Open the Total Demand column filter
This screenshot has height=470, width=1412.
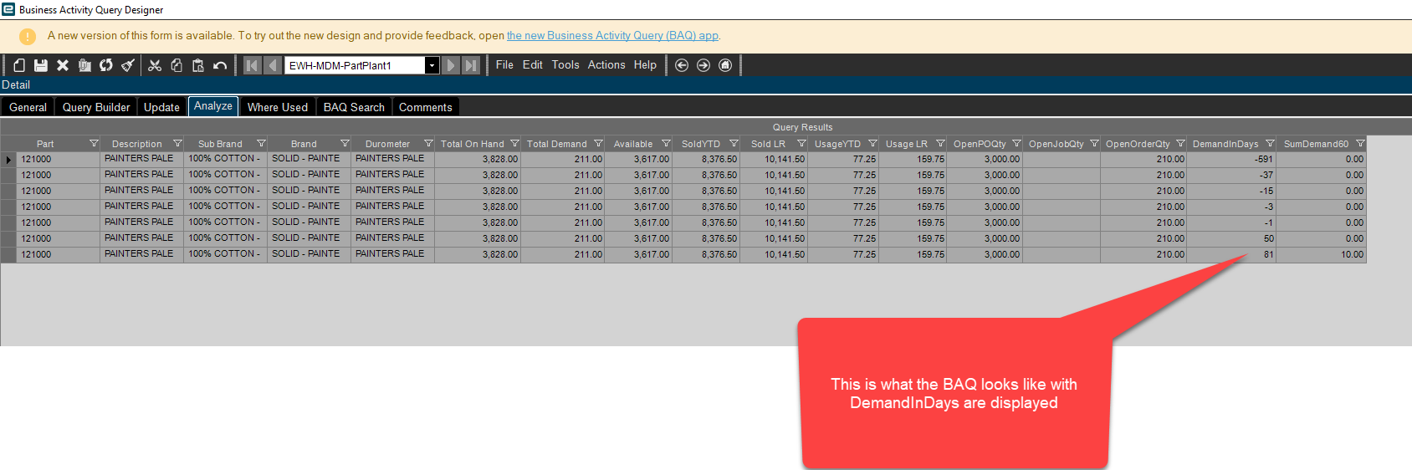click(x=598, y=144)
